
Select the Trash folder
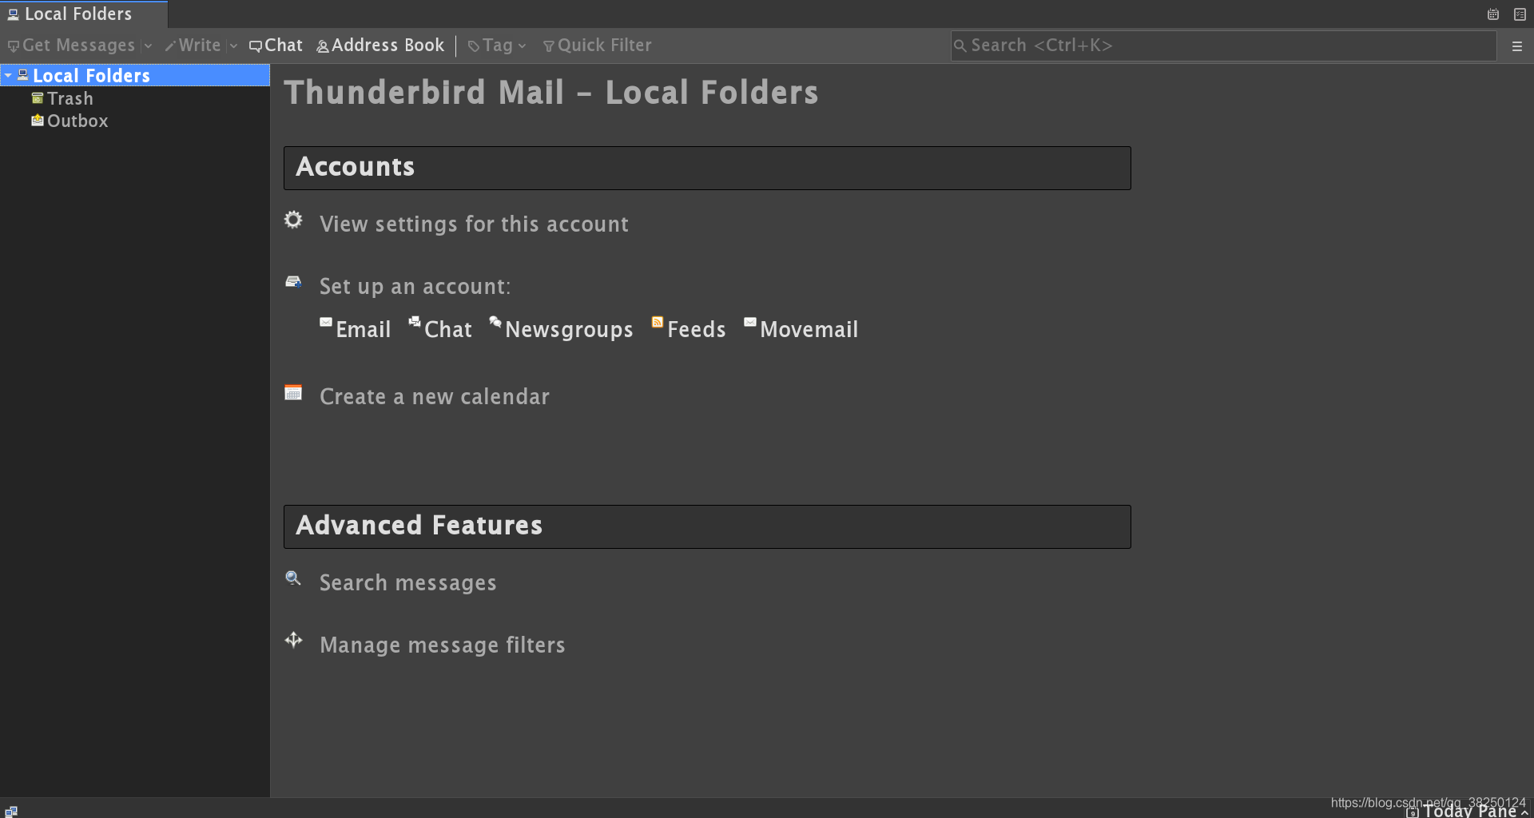70,98
